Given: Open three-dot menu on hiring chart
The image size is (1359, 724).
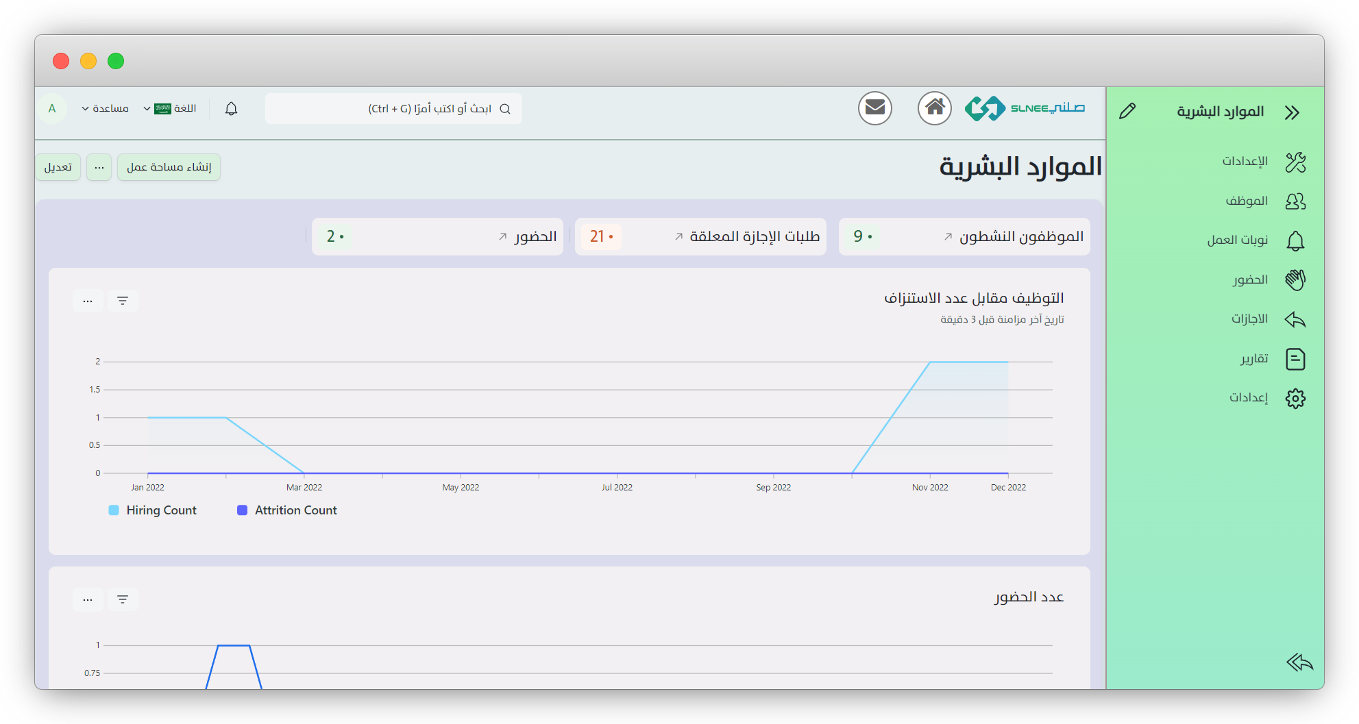Looking at the screenshot, I should [x=88, y=301].
